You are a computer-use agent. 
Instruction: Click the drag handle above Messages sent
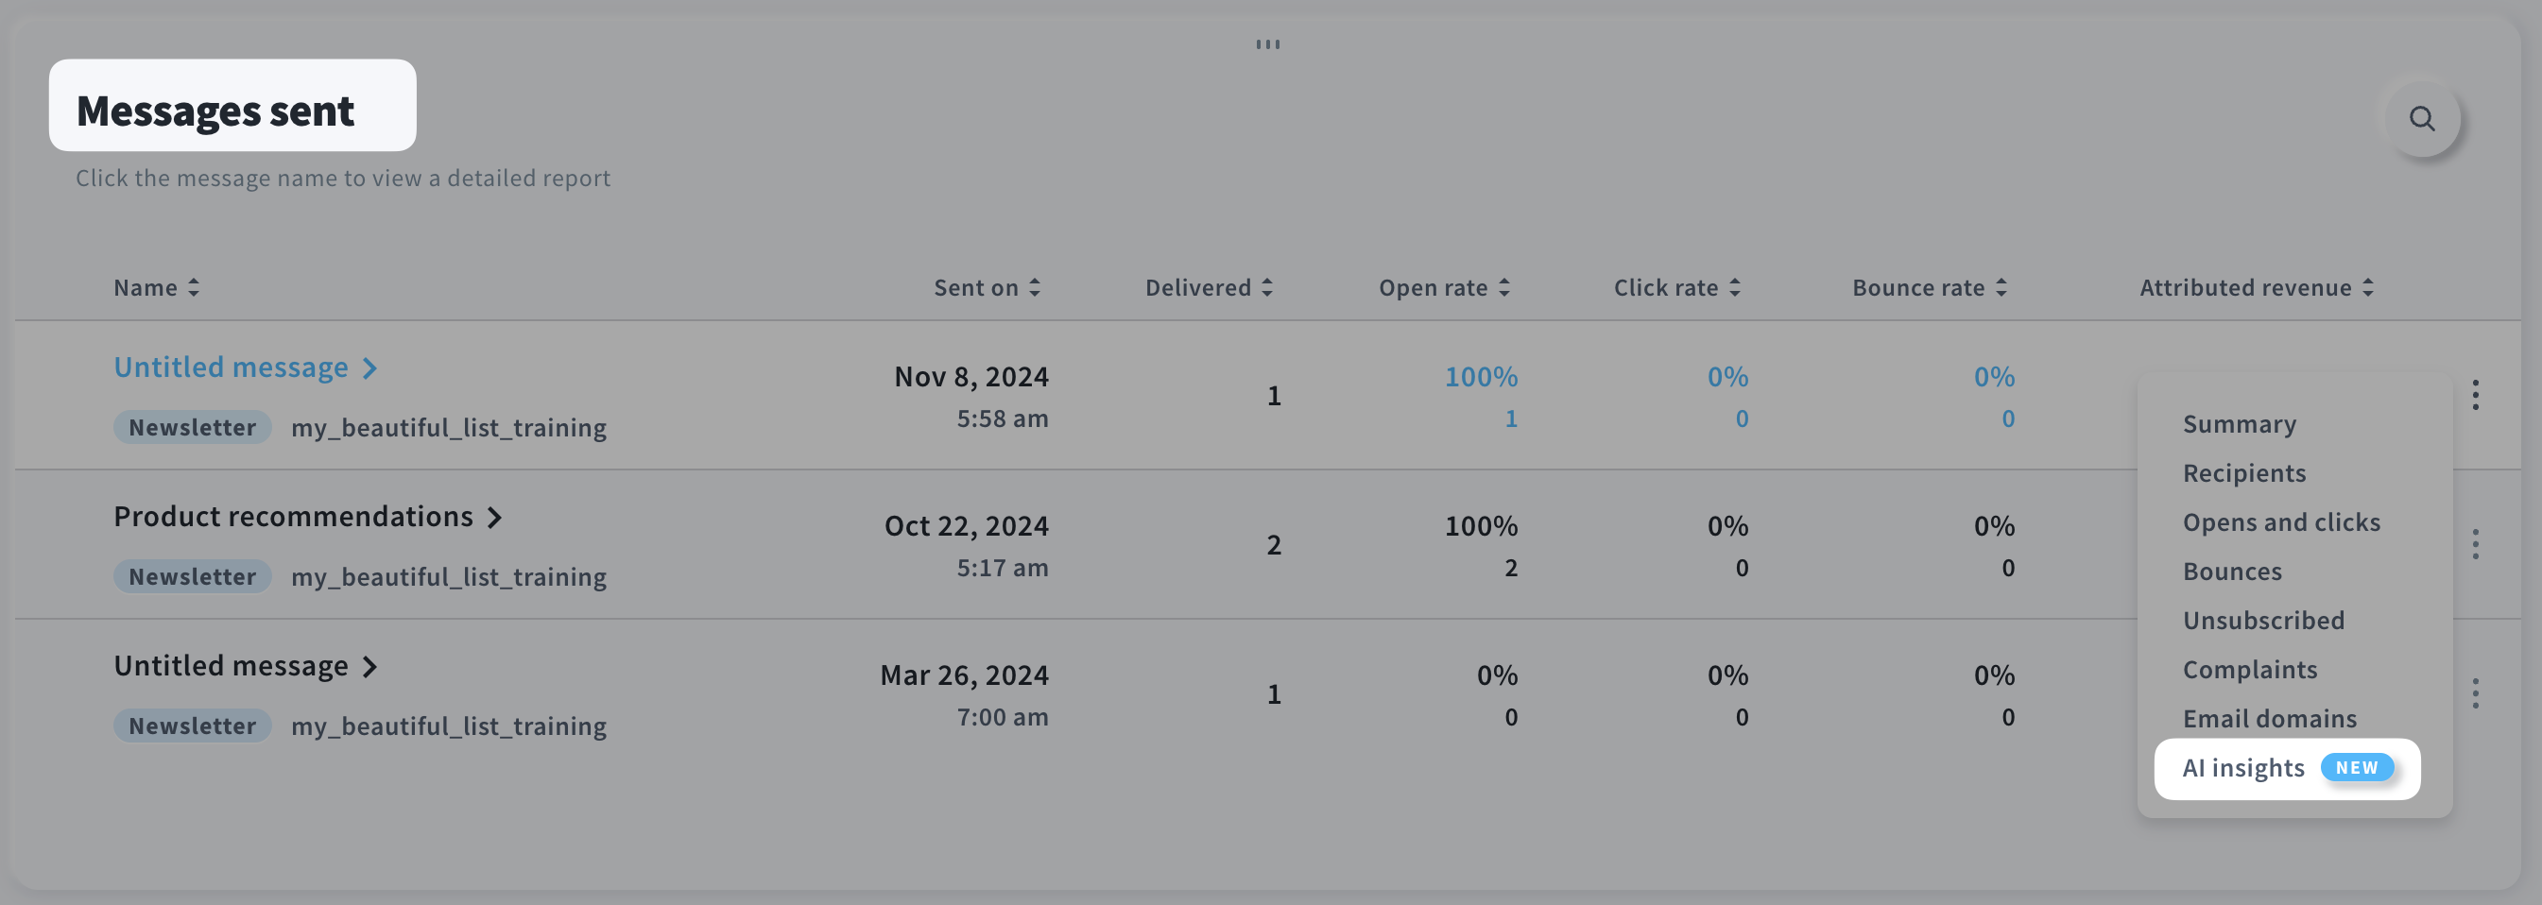tap(1268, 43)
